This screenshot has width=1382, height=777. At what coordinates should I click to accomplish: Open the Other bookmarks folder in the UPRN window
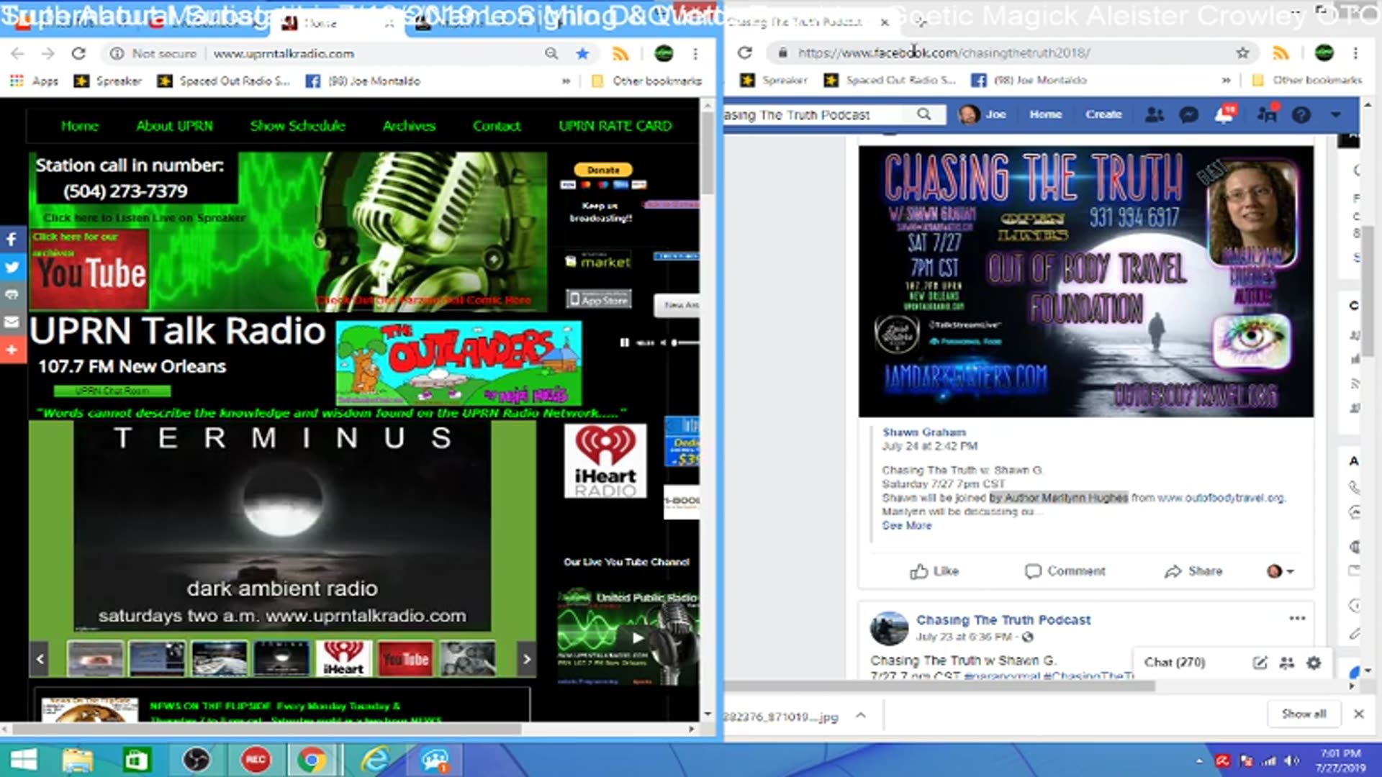[x=646, y=81]
